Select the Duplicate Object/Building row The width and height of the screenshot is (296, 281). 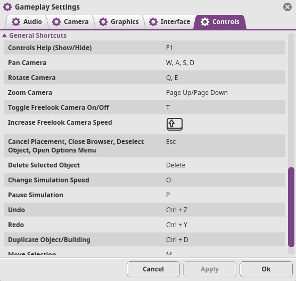(x=145, y=239)
